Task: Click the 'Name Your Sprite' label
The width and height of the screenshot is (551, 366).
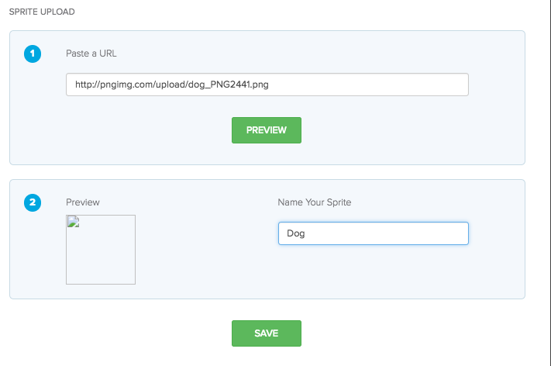Action: (x=314, y=202)
